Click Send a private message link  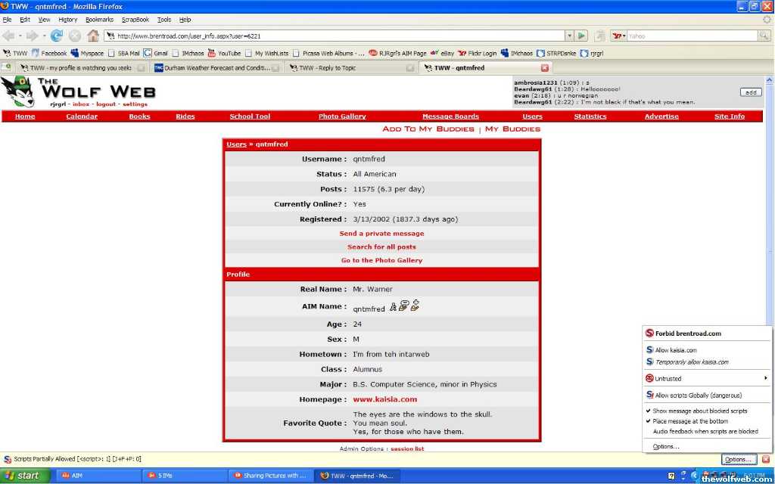[x=381, y=234]
